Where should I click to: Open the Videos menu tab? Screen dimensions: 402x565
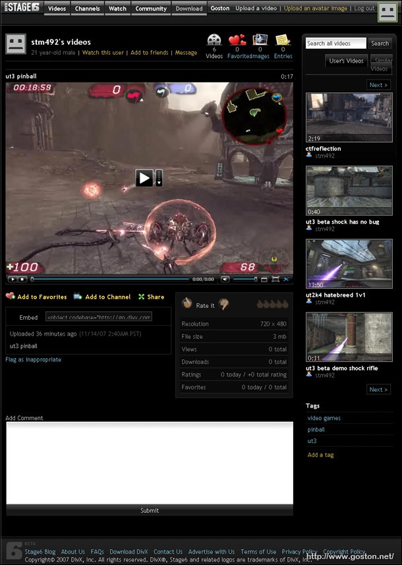pos(57,9)
